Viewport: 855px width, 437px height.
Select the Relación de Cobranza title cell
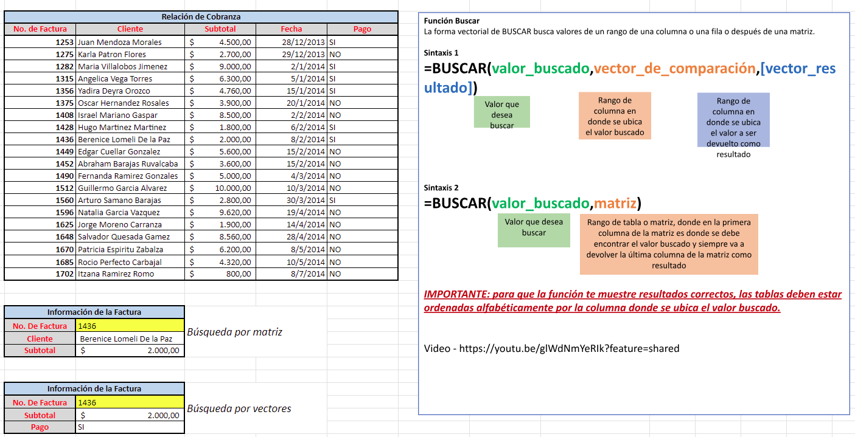[201, 17]
